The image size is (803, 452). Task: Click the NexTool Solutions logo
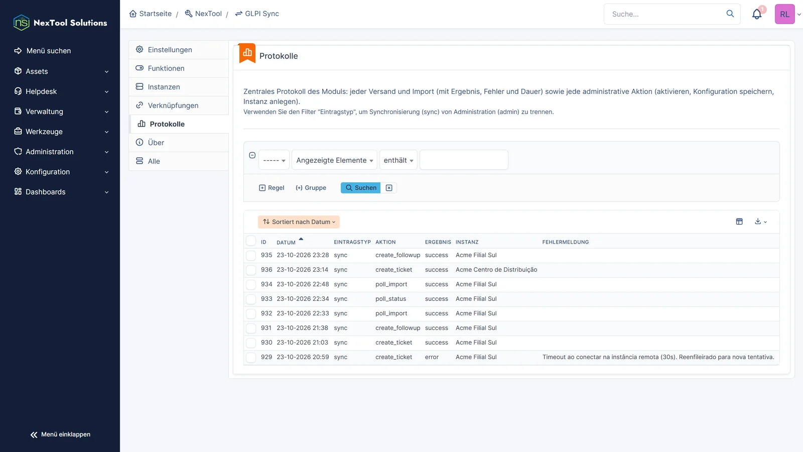(x=60, y=23)
